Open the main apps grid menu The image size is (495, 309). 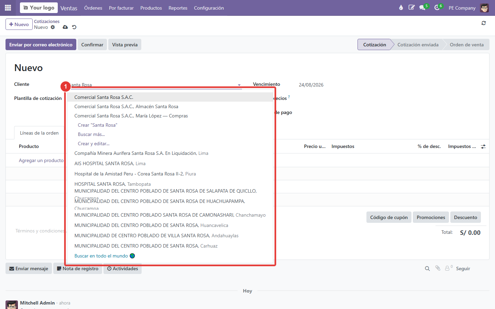[8, 8]
